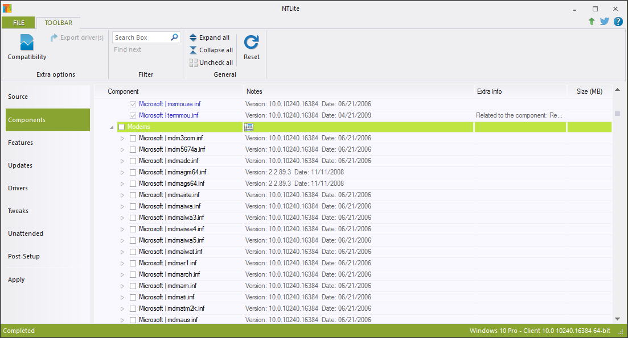Viewport: 628px width, 338px height.
Task: Collapse the Modems tree node
Action: tap(112, 127)
